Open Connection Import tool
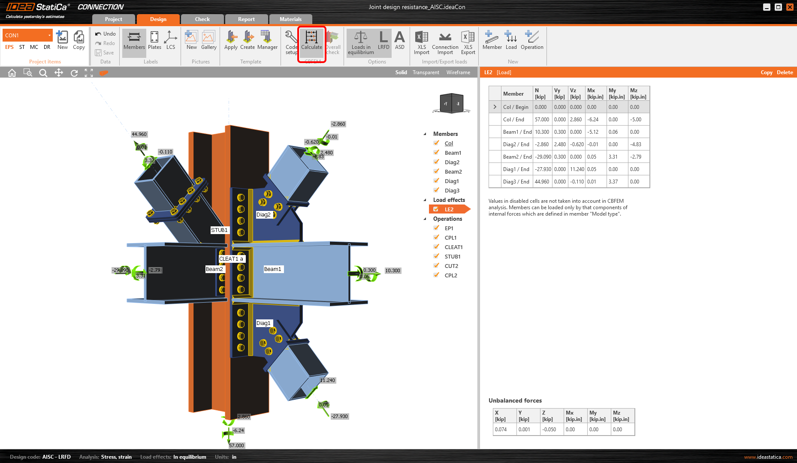The width and height of the screenshot is (797, 463). (445, 41)
